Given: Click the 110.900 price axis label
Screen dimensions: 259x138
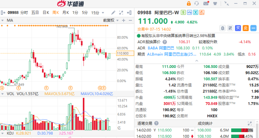Looking at the screenshot, I should click(x=125, y=53).
